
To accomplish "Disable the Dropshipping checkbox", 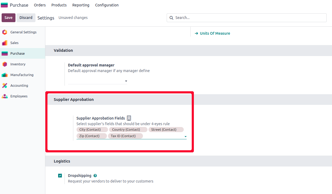I will 60,176.
